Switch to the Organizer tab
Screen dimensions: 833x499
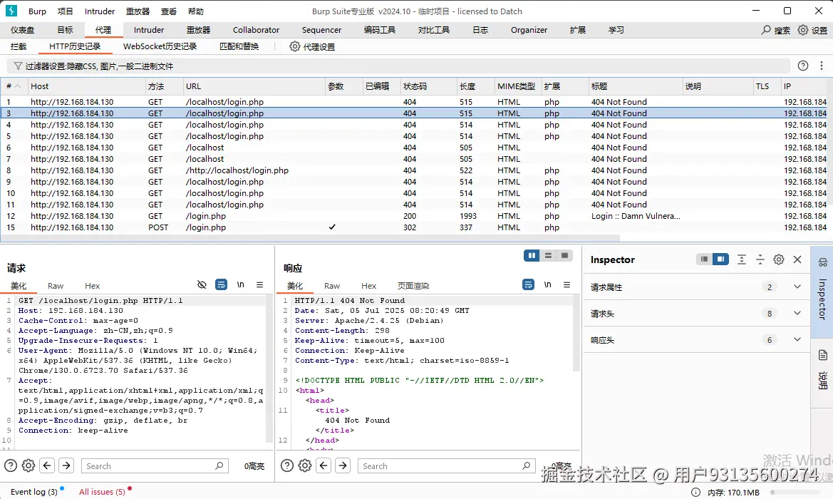pos(529,30)
